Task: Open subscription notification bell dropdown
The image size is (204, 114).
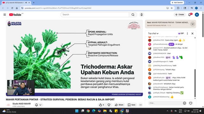Action: click(38, 105)
